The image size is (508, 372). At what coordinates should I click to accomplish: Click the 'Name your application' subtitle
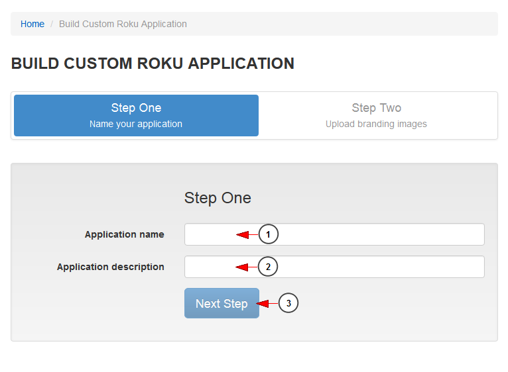pyautogui.click(x=136, y=124)
